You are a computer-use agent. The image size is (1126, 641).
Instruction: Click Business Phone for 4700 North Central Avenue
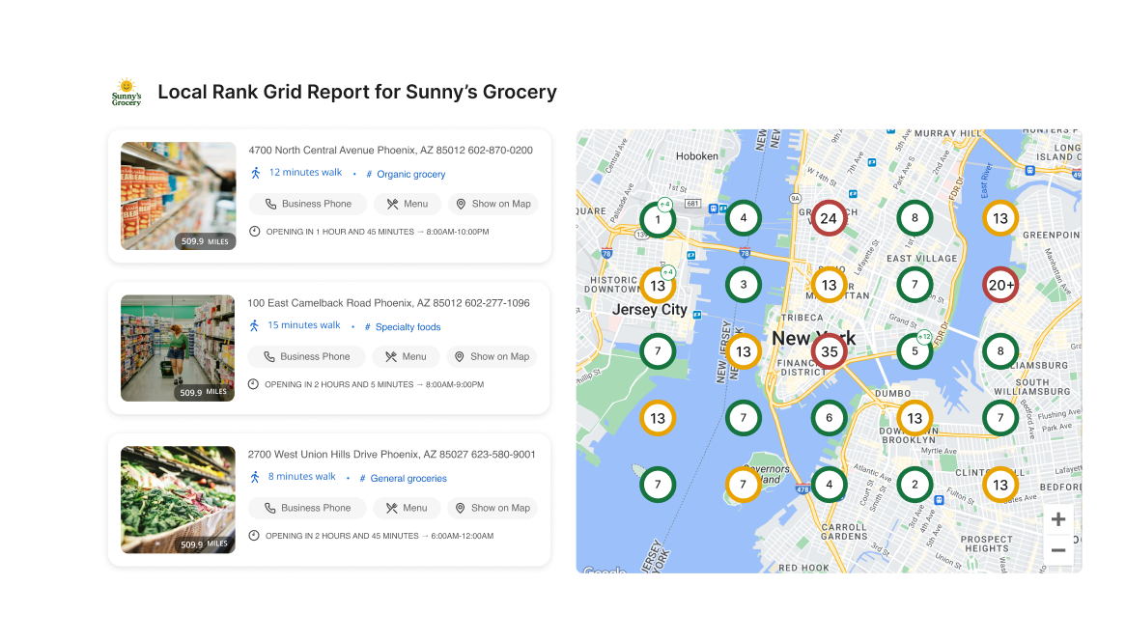coord(308,204)
